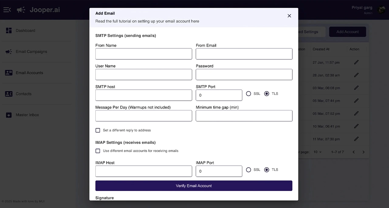
Task: Click the megaphone icon next to Email Campaigns
Action: [x=9, y=51]
